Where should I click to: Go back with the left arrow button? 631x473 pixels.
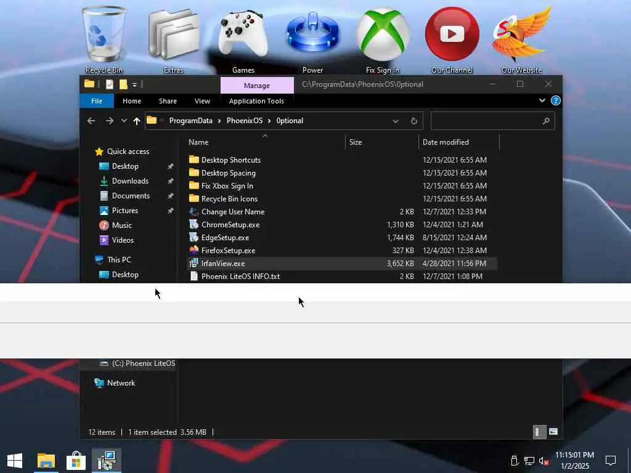(91, 121)
